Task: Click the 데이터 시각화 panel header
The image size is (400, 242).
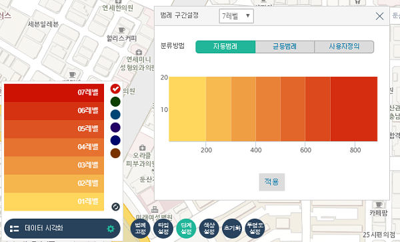Action: [62, 229]
